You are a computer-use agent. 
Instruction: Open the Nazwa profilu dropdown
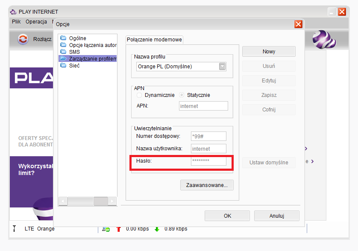223,67
